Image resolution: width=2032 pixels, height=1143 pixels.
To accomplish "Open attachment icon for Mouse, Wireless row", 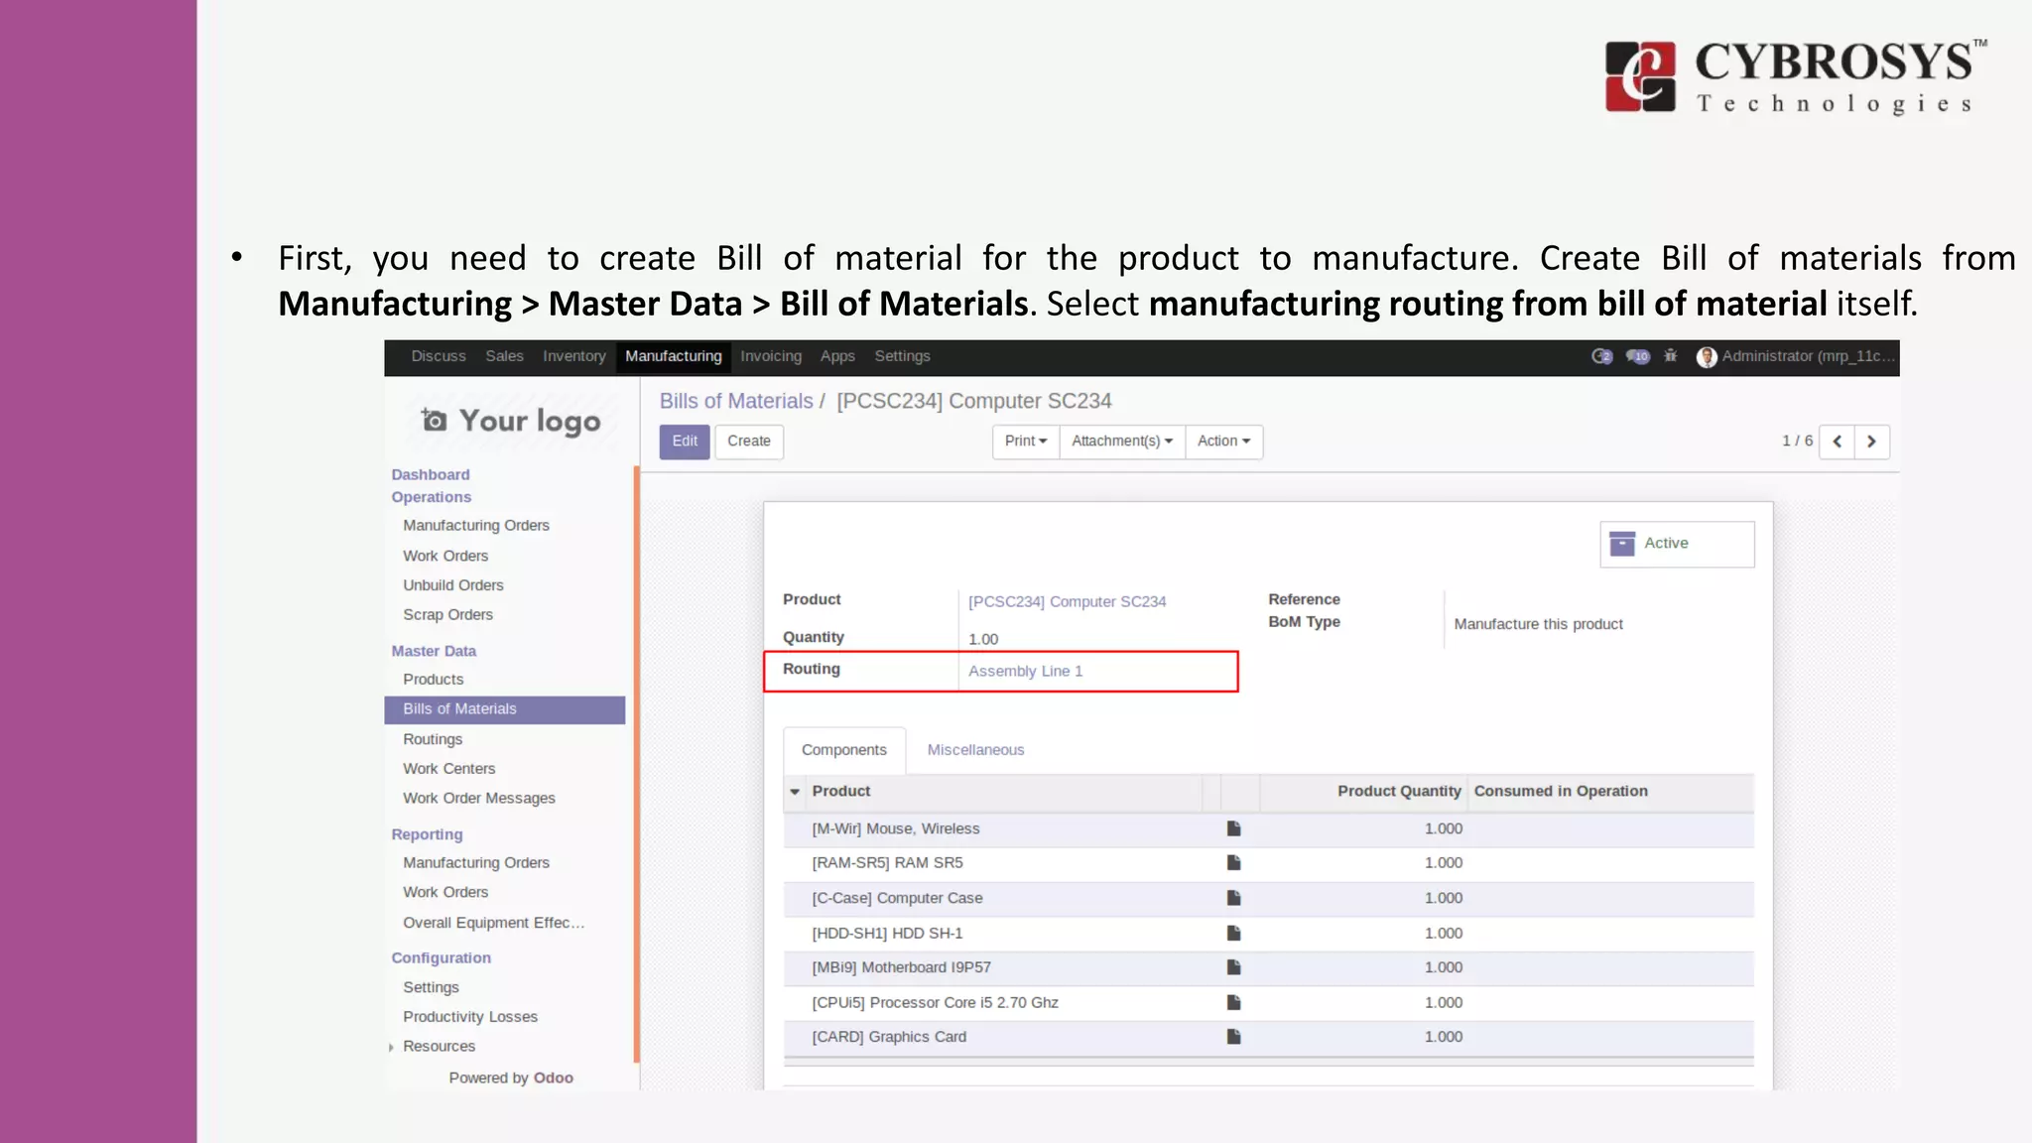I will pyautogui.click(x=1233, y=828).
